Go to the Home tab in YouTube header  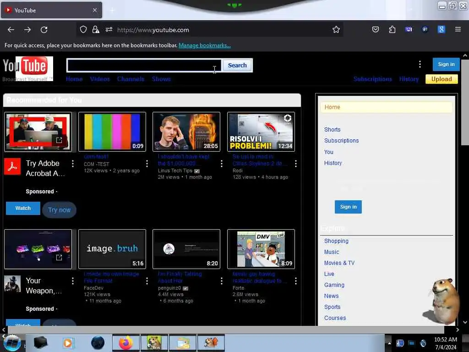[x=74, y=79]
